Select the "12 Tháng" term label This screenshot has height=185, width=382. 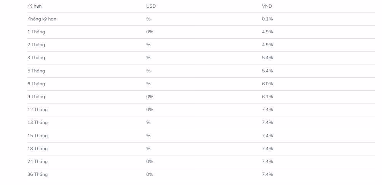[38, 110]
